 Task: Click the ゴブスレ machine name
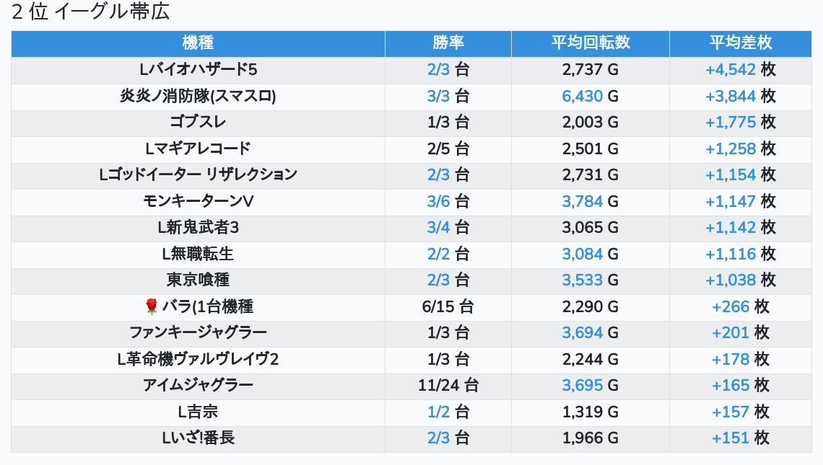point(198,122)
